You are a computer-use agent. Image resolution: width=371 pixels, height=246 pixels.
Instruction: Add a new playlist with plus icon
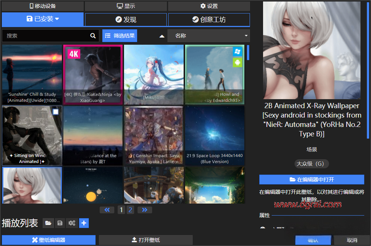click(x=84, y=223)
